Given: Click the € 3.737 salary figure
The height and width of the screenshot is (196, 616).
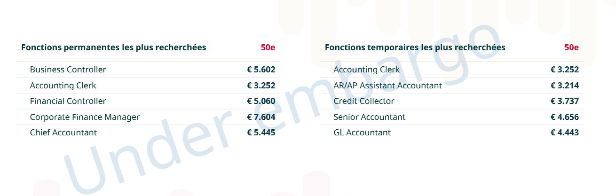Looking at the screenshot, I should click(564, 101).
